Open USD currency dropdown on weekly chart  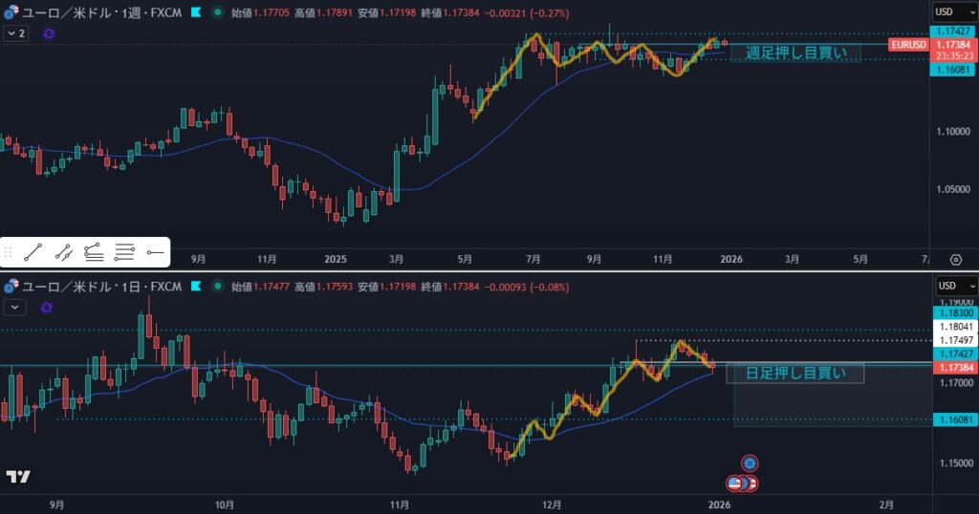[954, 12]
